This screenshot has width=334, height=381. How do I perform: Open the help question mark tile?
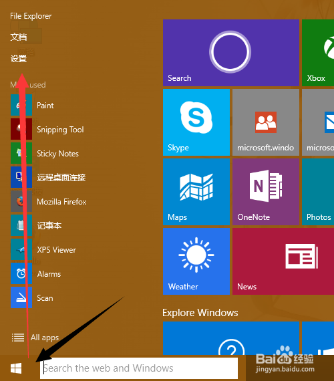(x=231, y=338)
